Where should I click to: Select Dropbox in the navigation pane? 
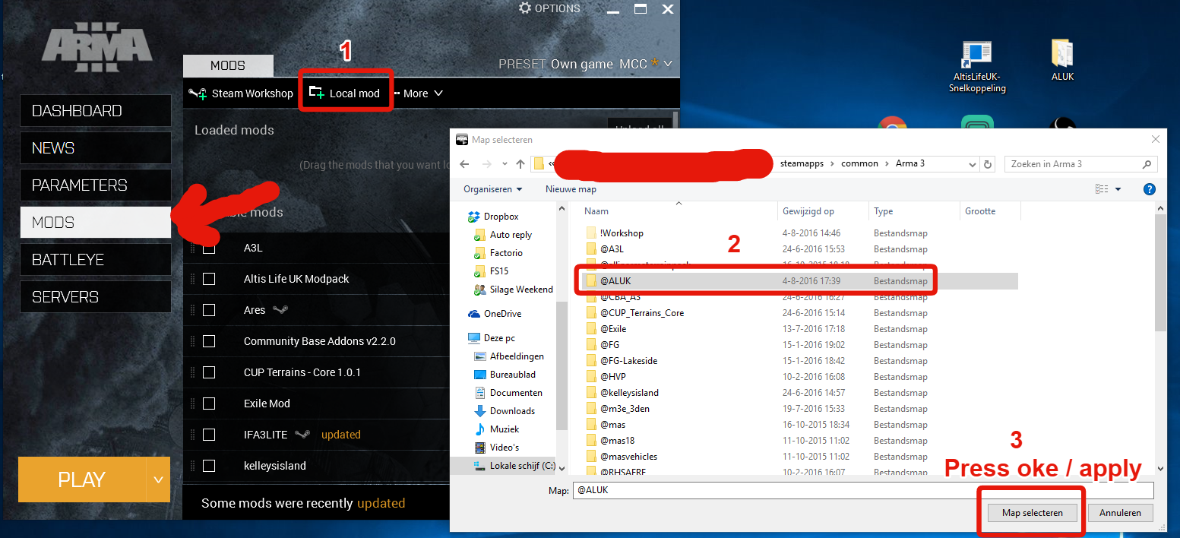click(493, 217)
